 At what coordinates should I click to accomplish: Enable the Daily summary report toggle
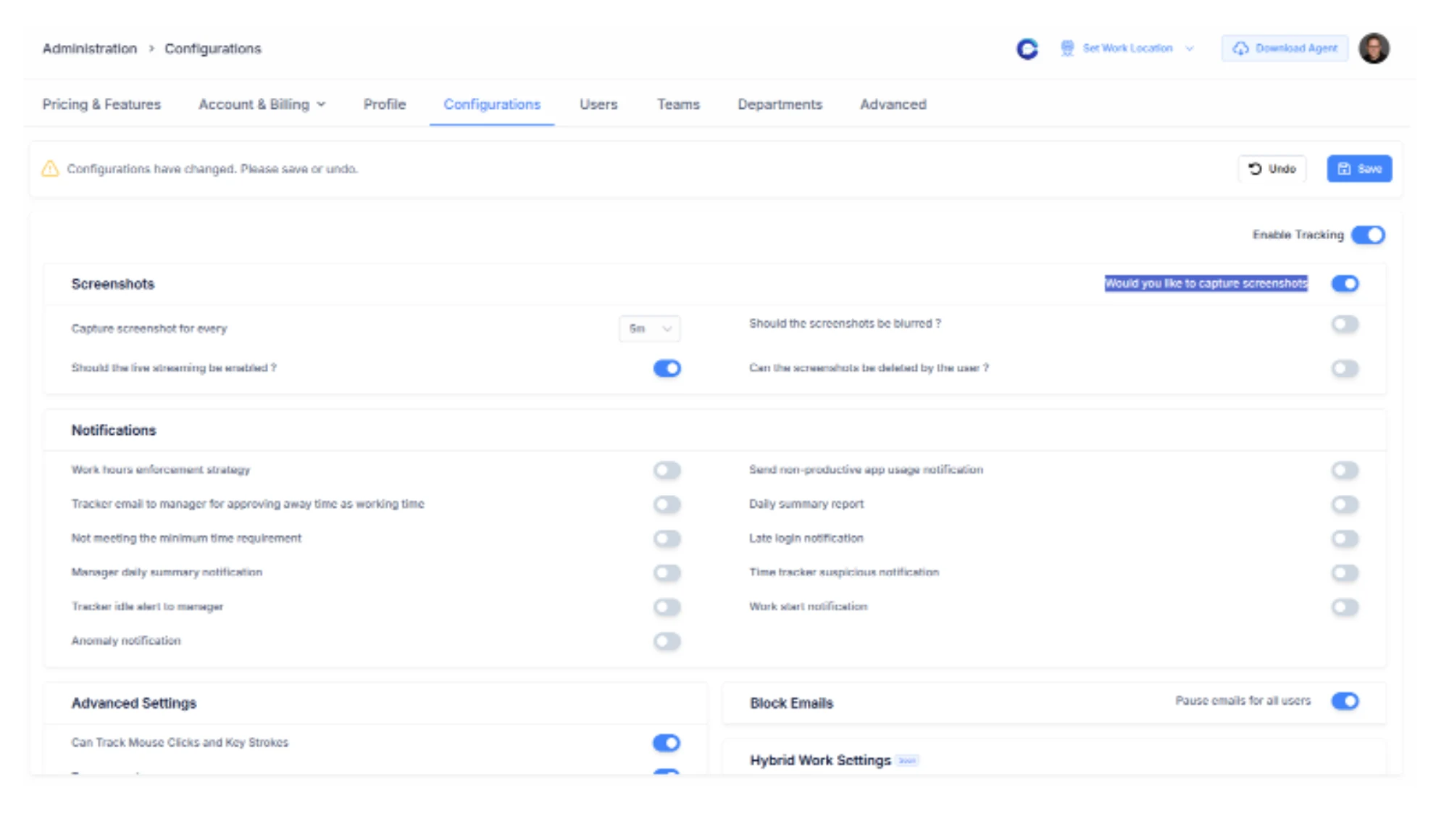pos(1345,504)
